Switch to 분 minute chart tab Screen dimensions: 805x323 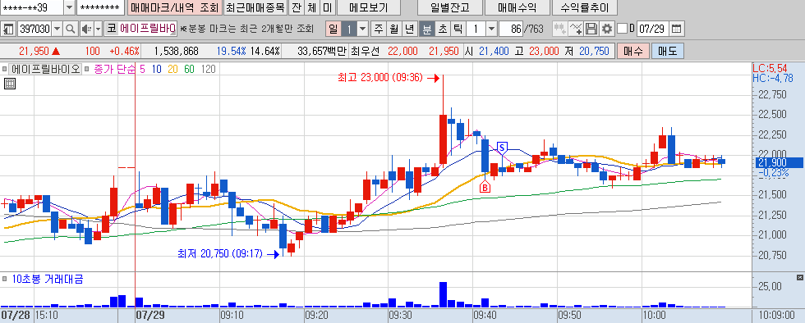point(426,29)
